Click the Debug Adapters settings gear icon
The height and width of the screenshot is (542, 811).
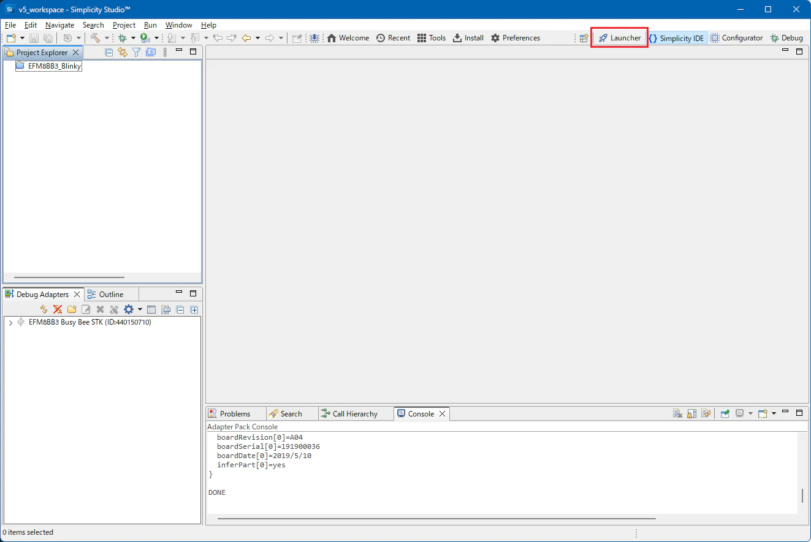pyautogui.click(x=129, y=310)
